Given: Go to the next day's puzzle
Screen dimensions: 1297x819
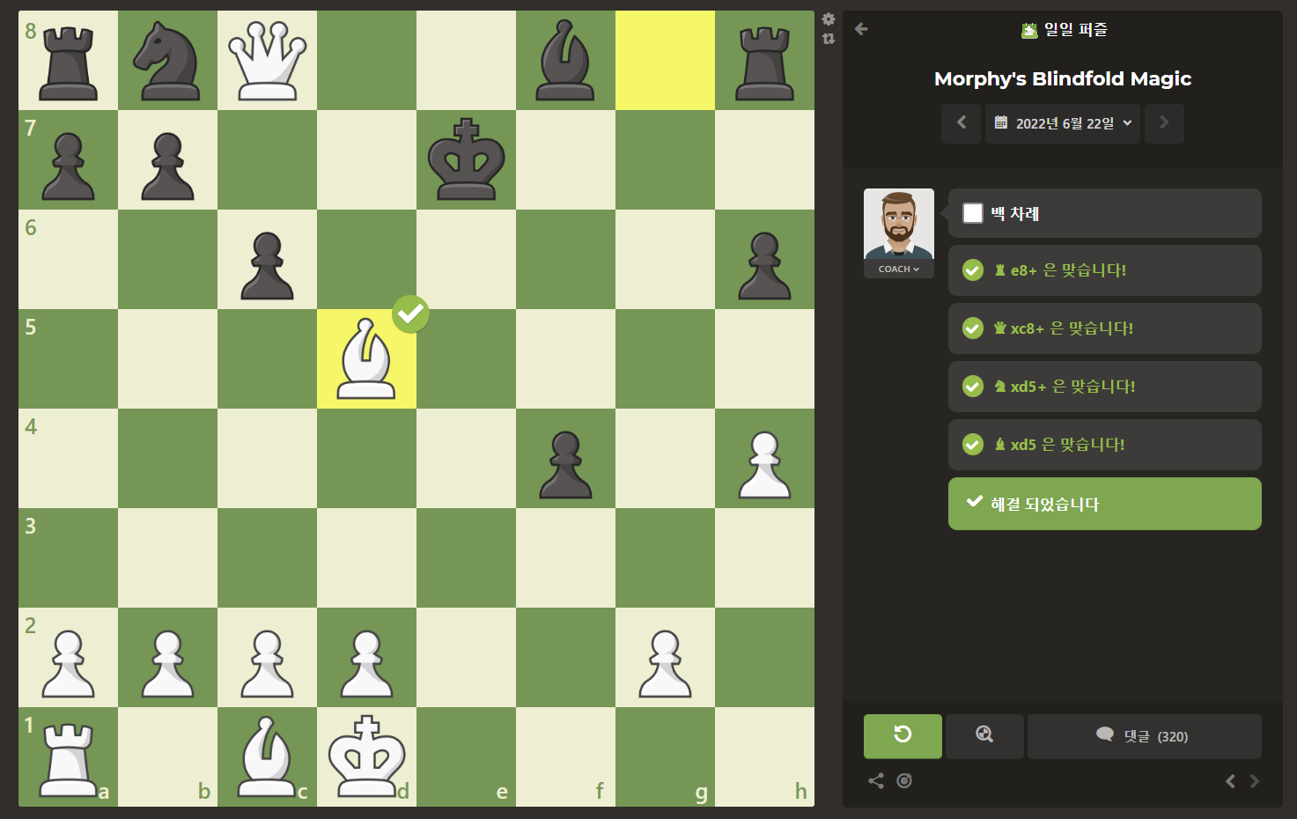Looking at the screenshot, I should pos(1164,123).
